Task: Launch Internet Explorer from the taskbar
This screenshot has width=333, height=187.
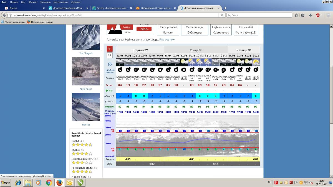Action: pos(18,183)
